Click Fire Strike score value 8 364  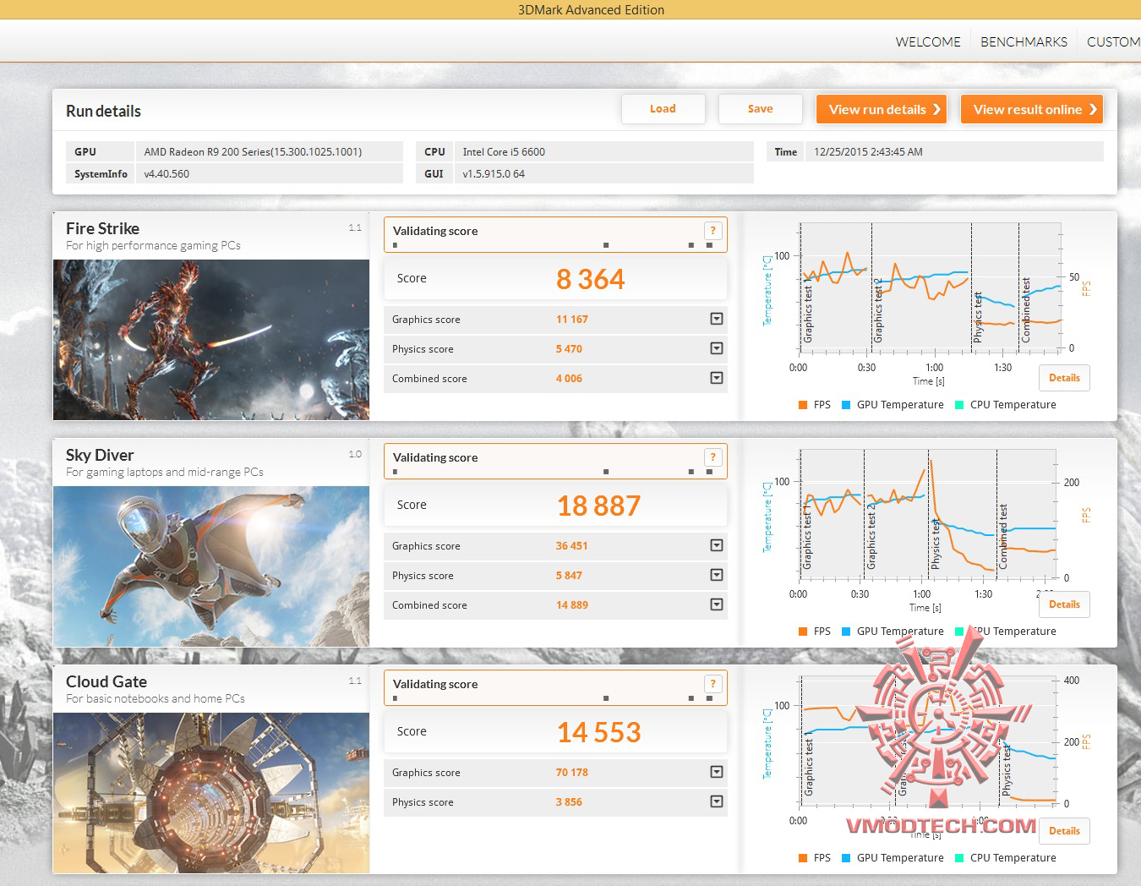591,279
